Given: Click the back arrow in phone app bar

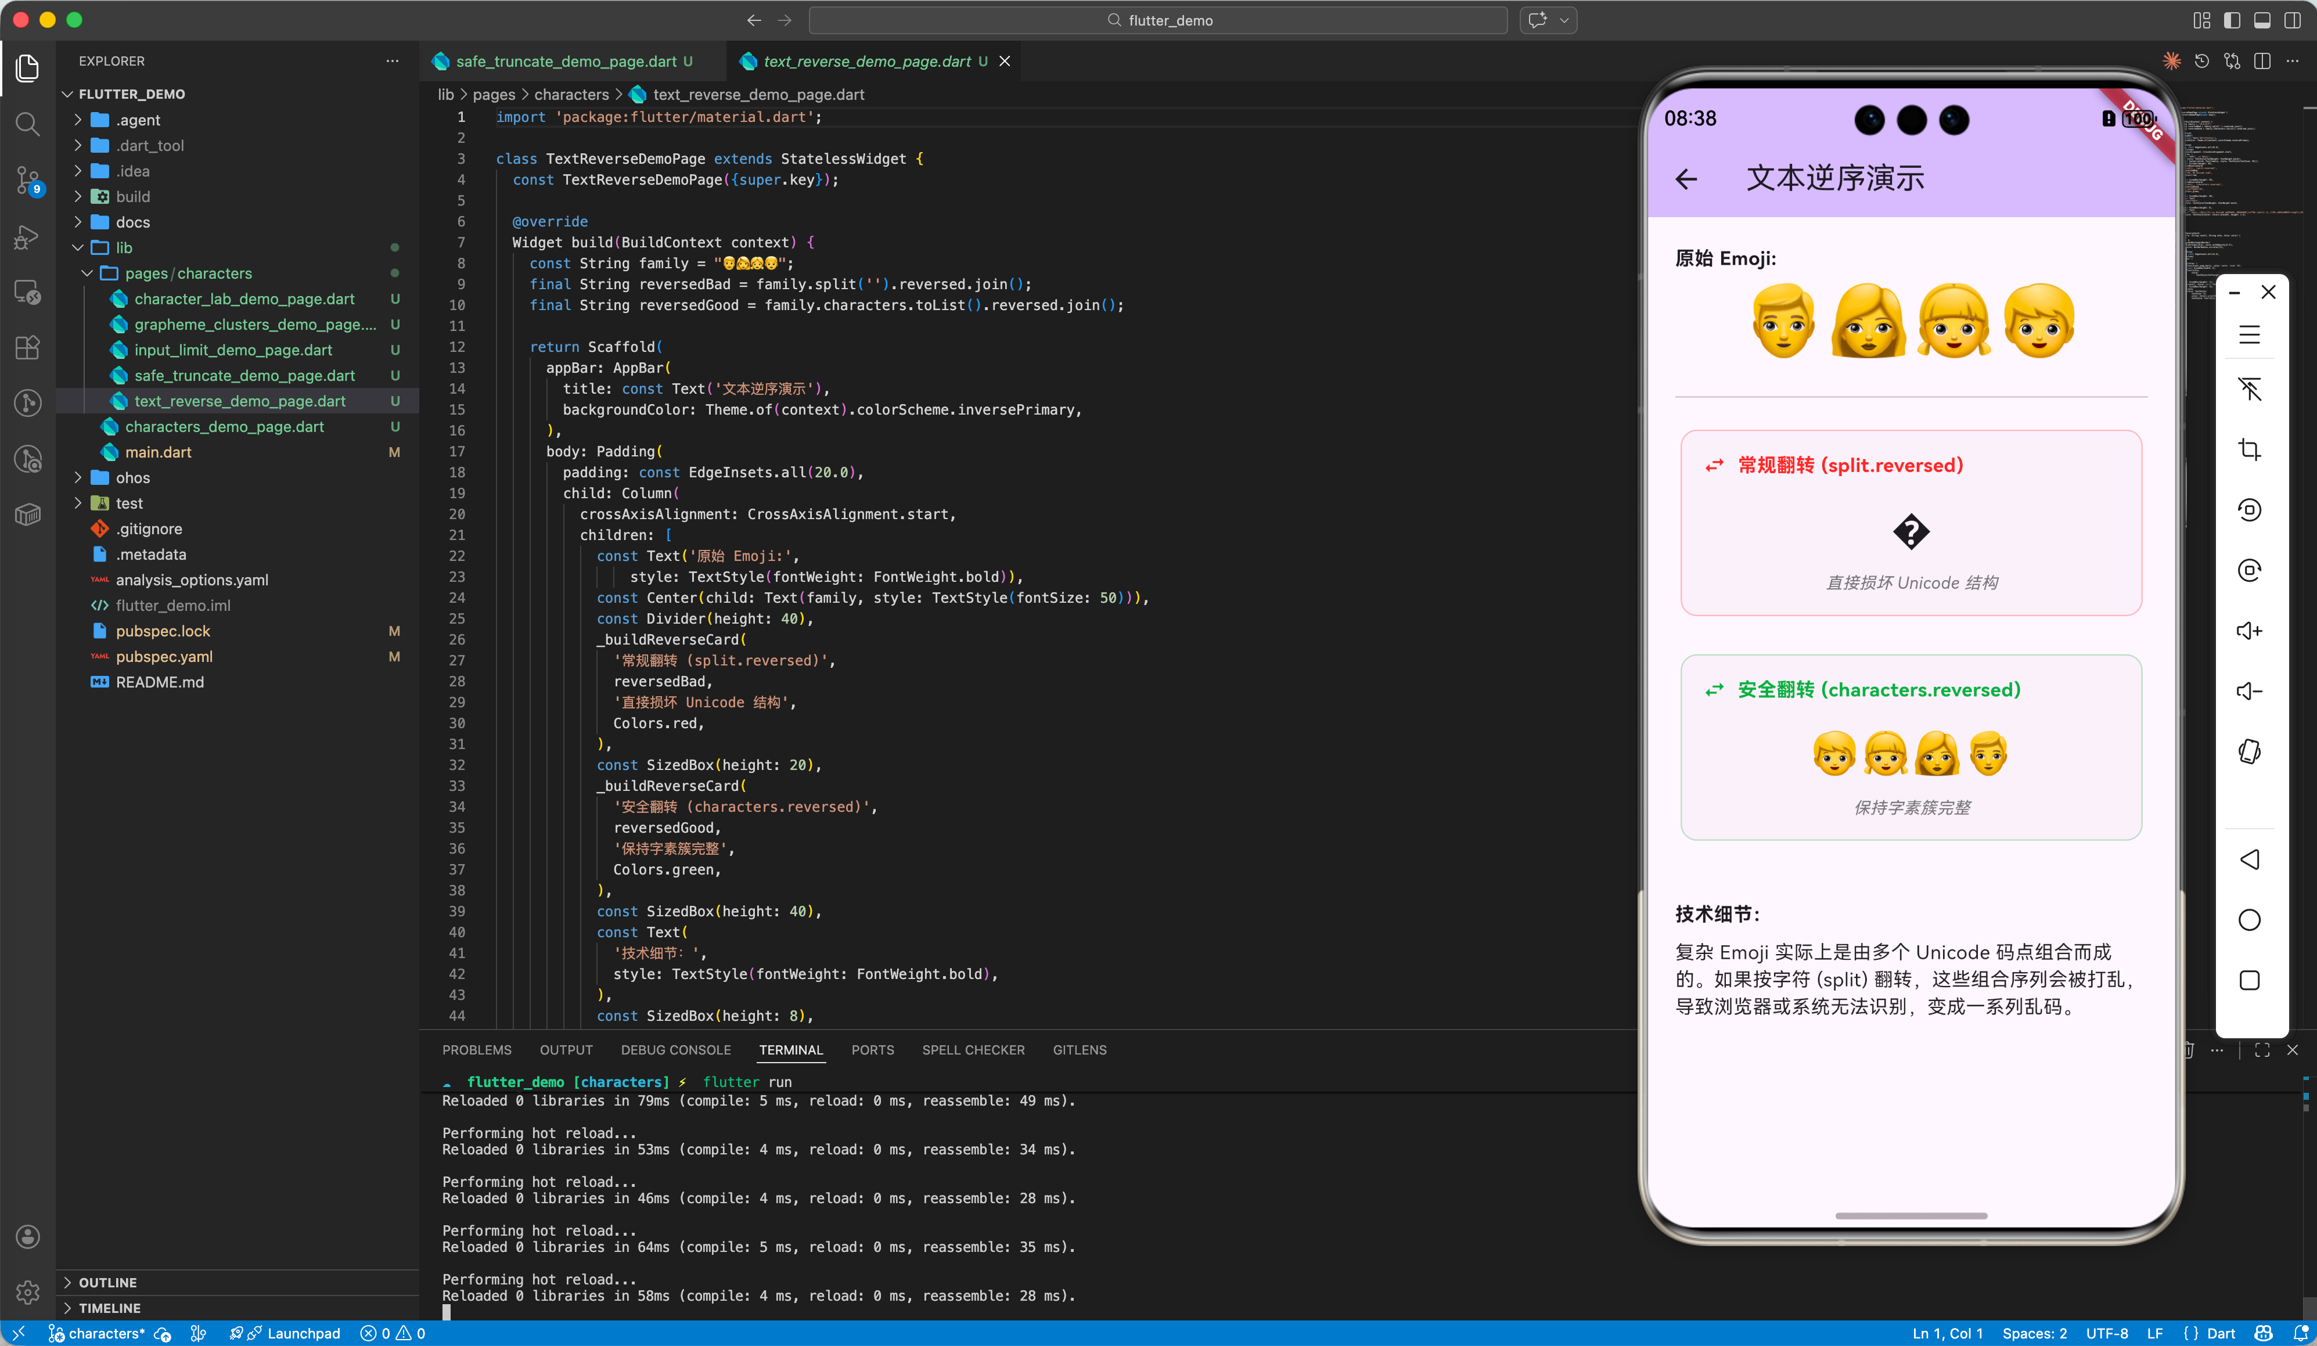Looking at the screenshot, I should click(1686, 178).
